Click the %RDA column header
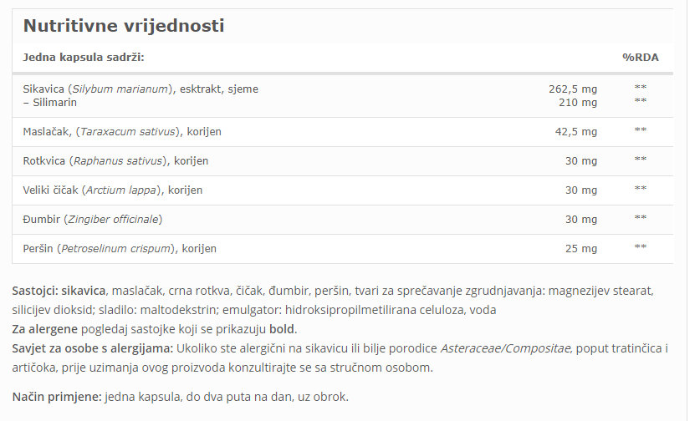 [641, 58]
